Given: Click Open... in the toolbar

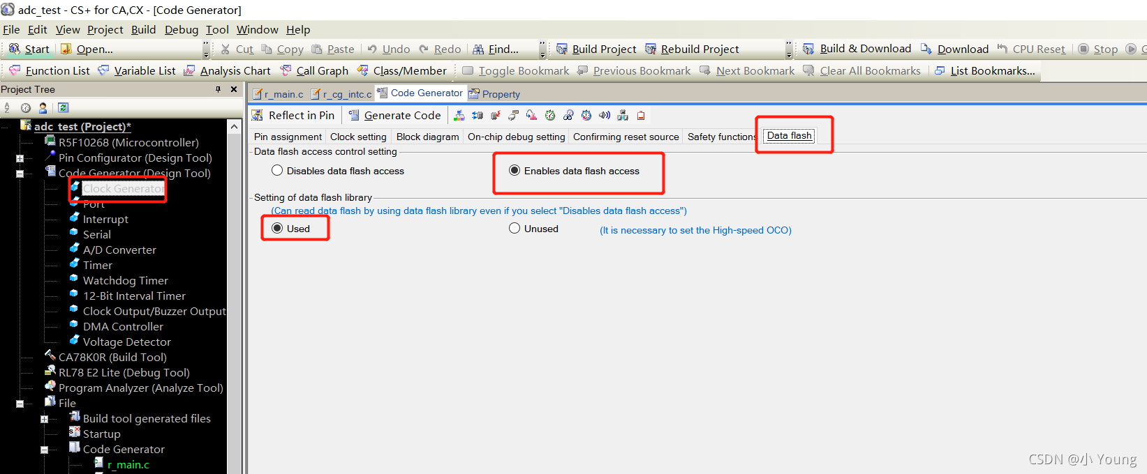Looking at the screenshot, I should tap(87, 49).
